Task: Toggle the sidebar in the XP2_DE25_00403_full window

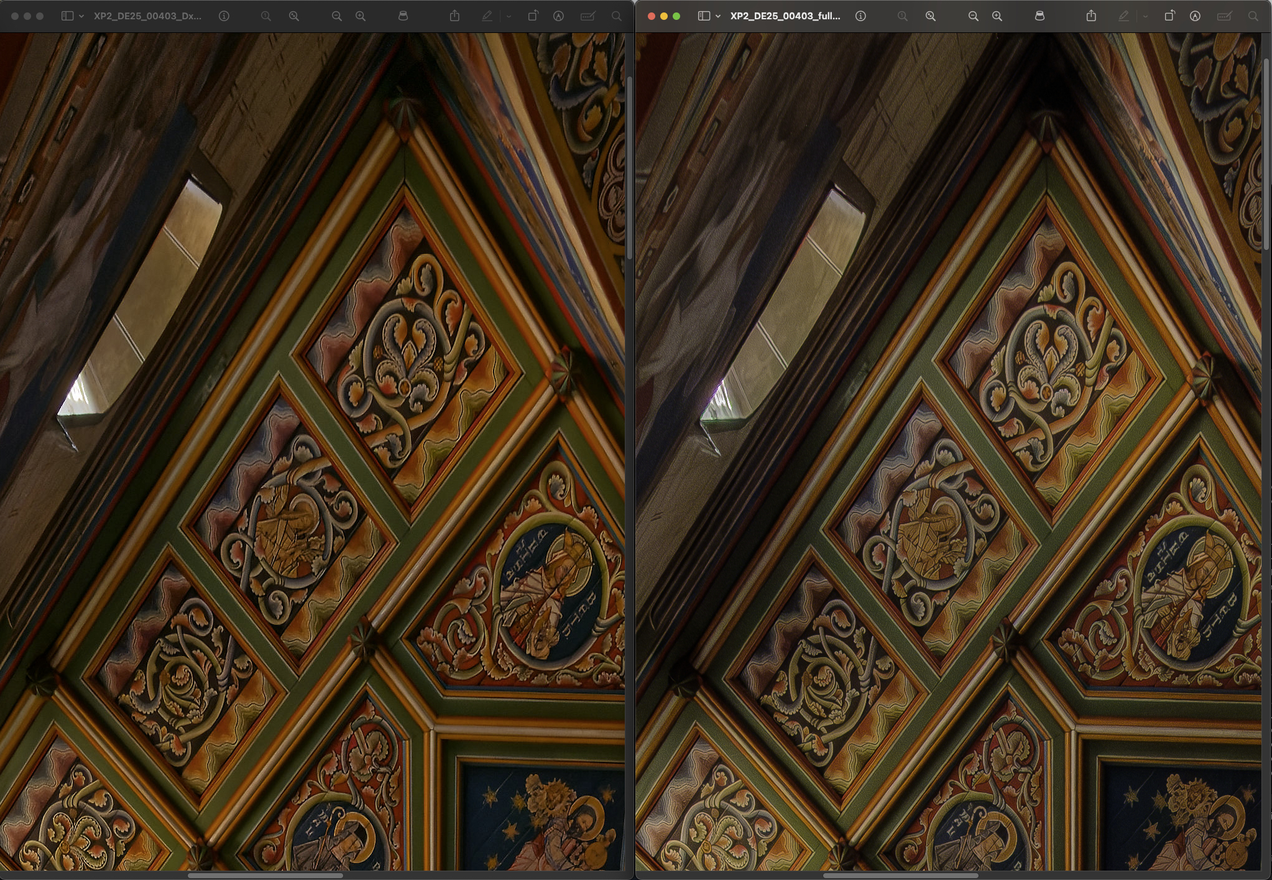Action: (704, 16)
